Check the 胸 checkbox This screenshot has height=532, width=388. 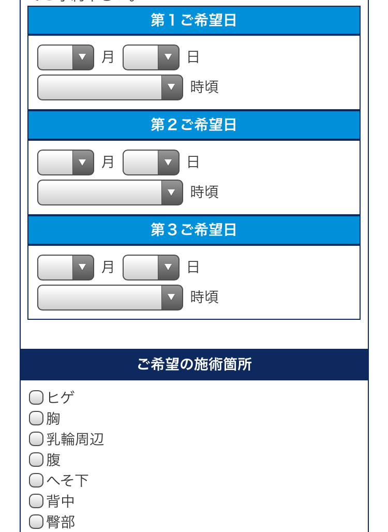[x=35, y=418]
